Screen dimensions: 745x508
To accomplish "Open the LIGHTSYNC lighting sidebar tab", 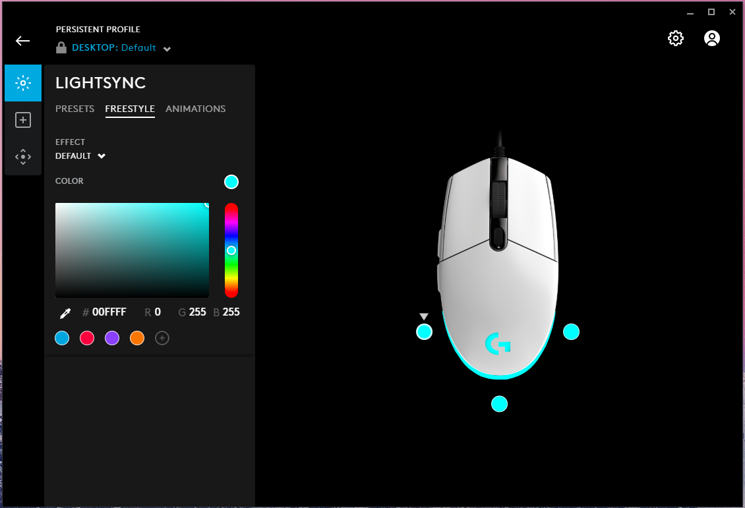I will tap(23, 83).
